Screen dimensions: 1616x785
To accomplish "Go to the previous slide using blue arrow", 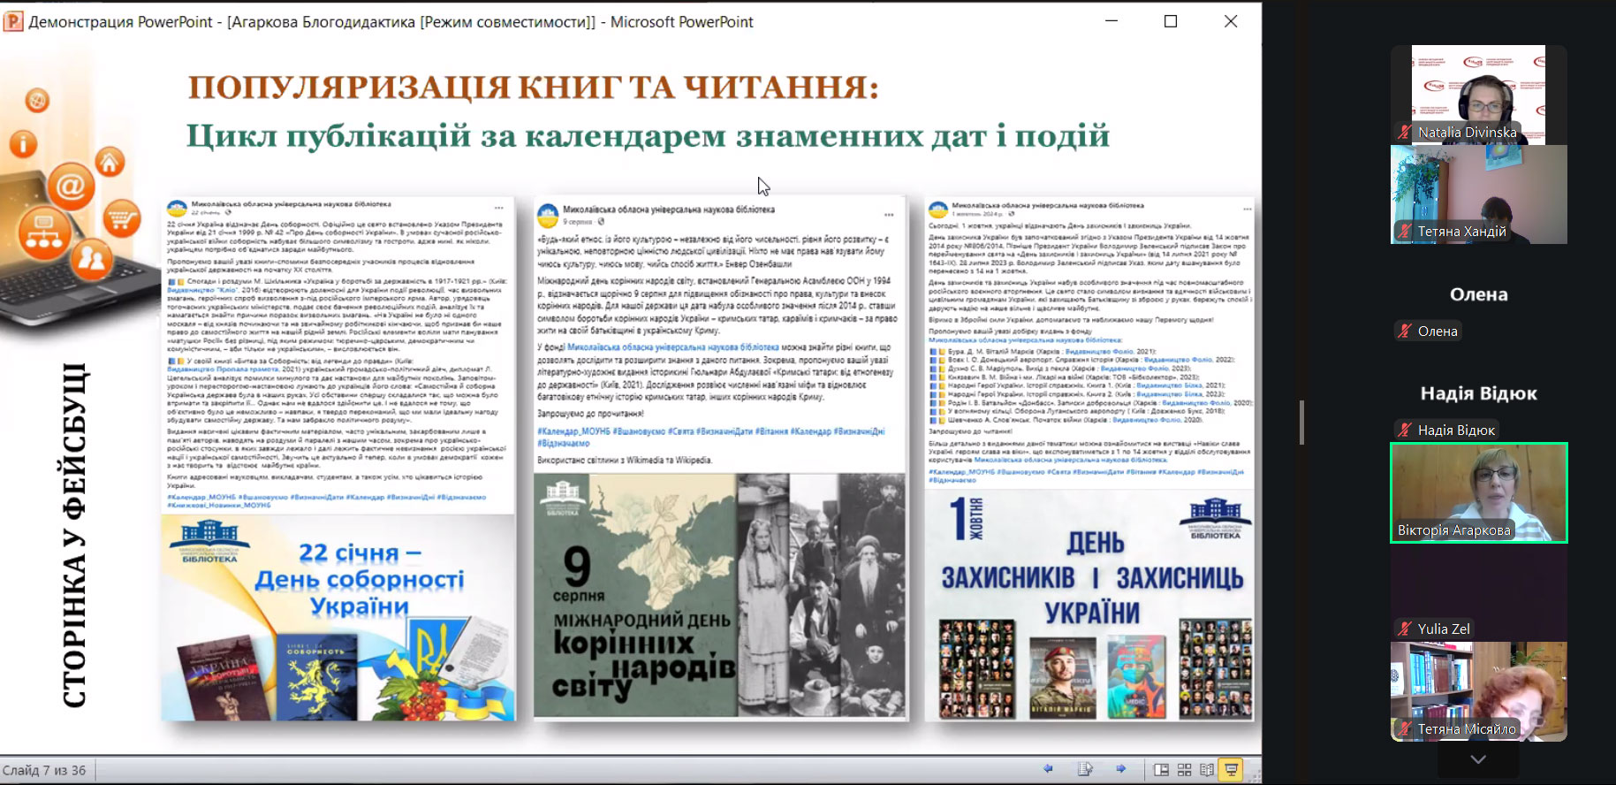I will point(1049,769).
